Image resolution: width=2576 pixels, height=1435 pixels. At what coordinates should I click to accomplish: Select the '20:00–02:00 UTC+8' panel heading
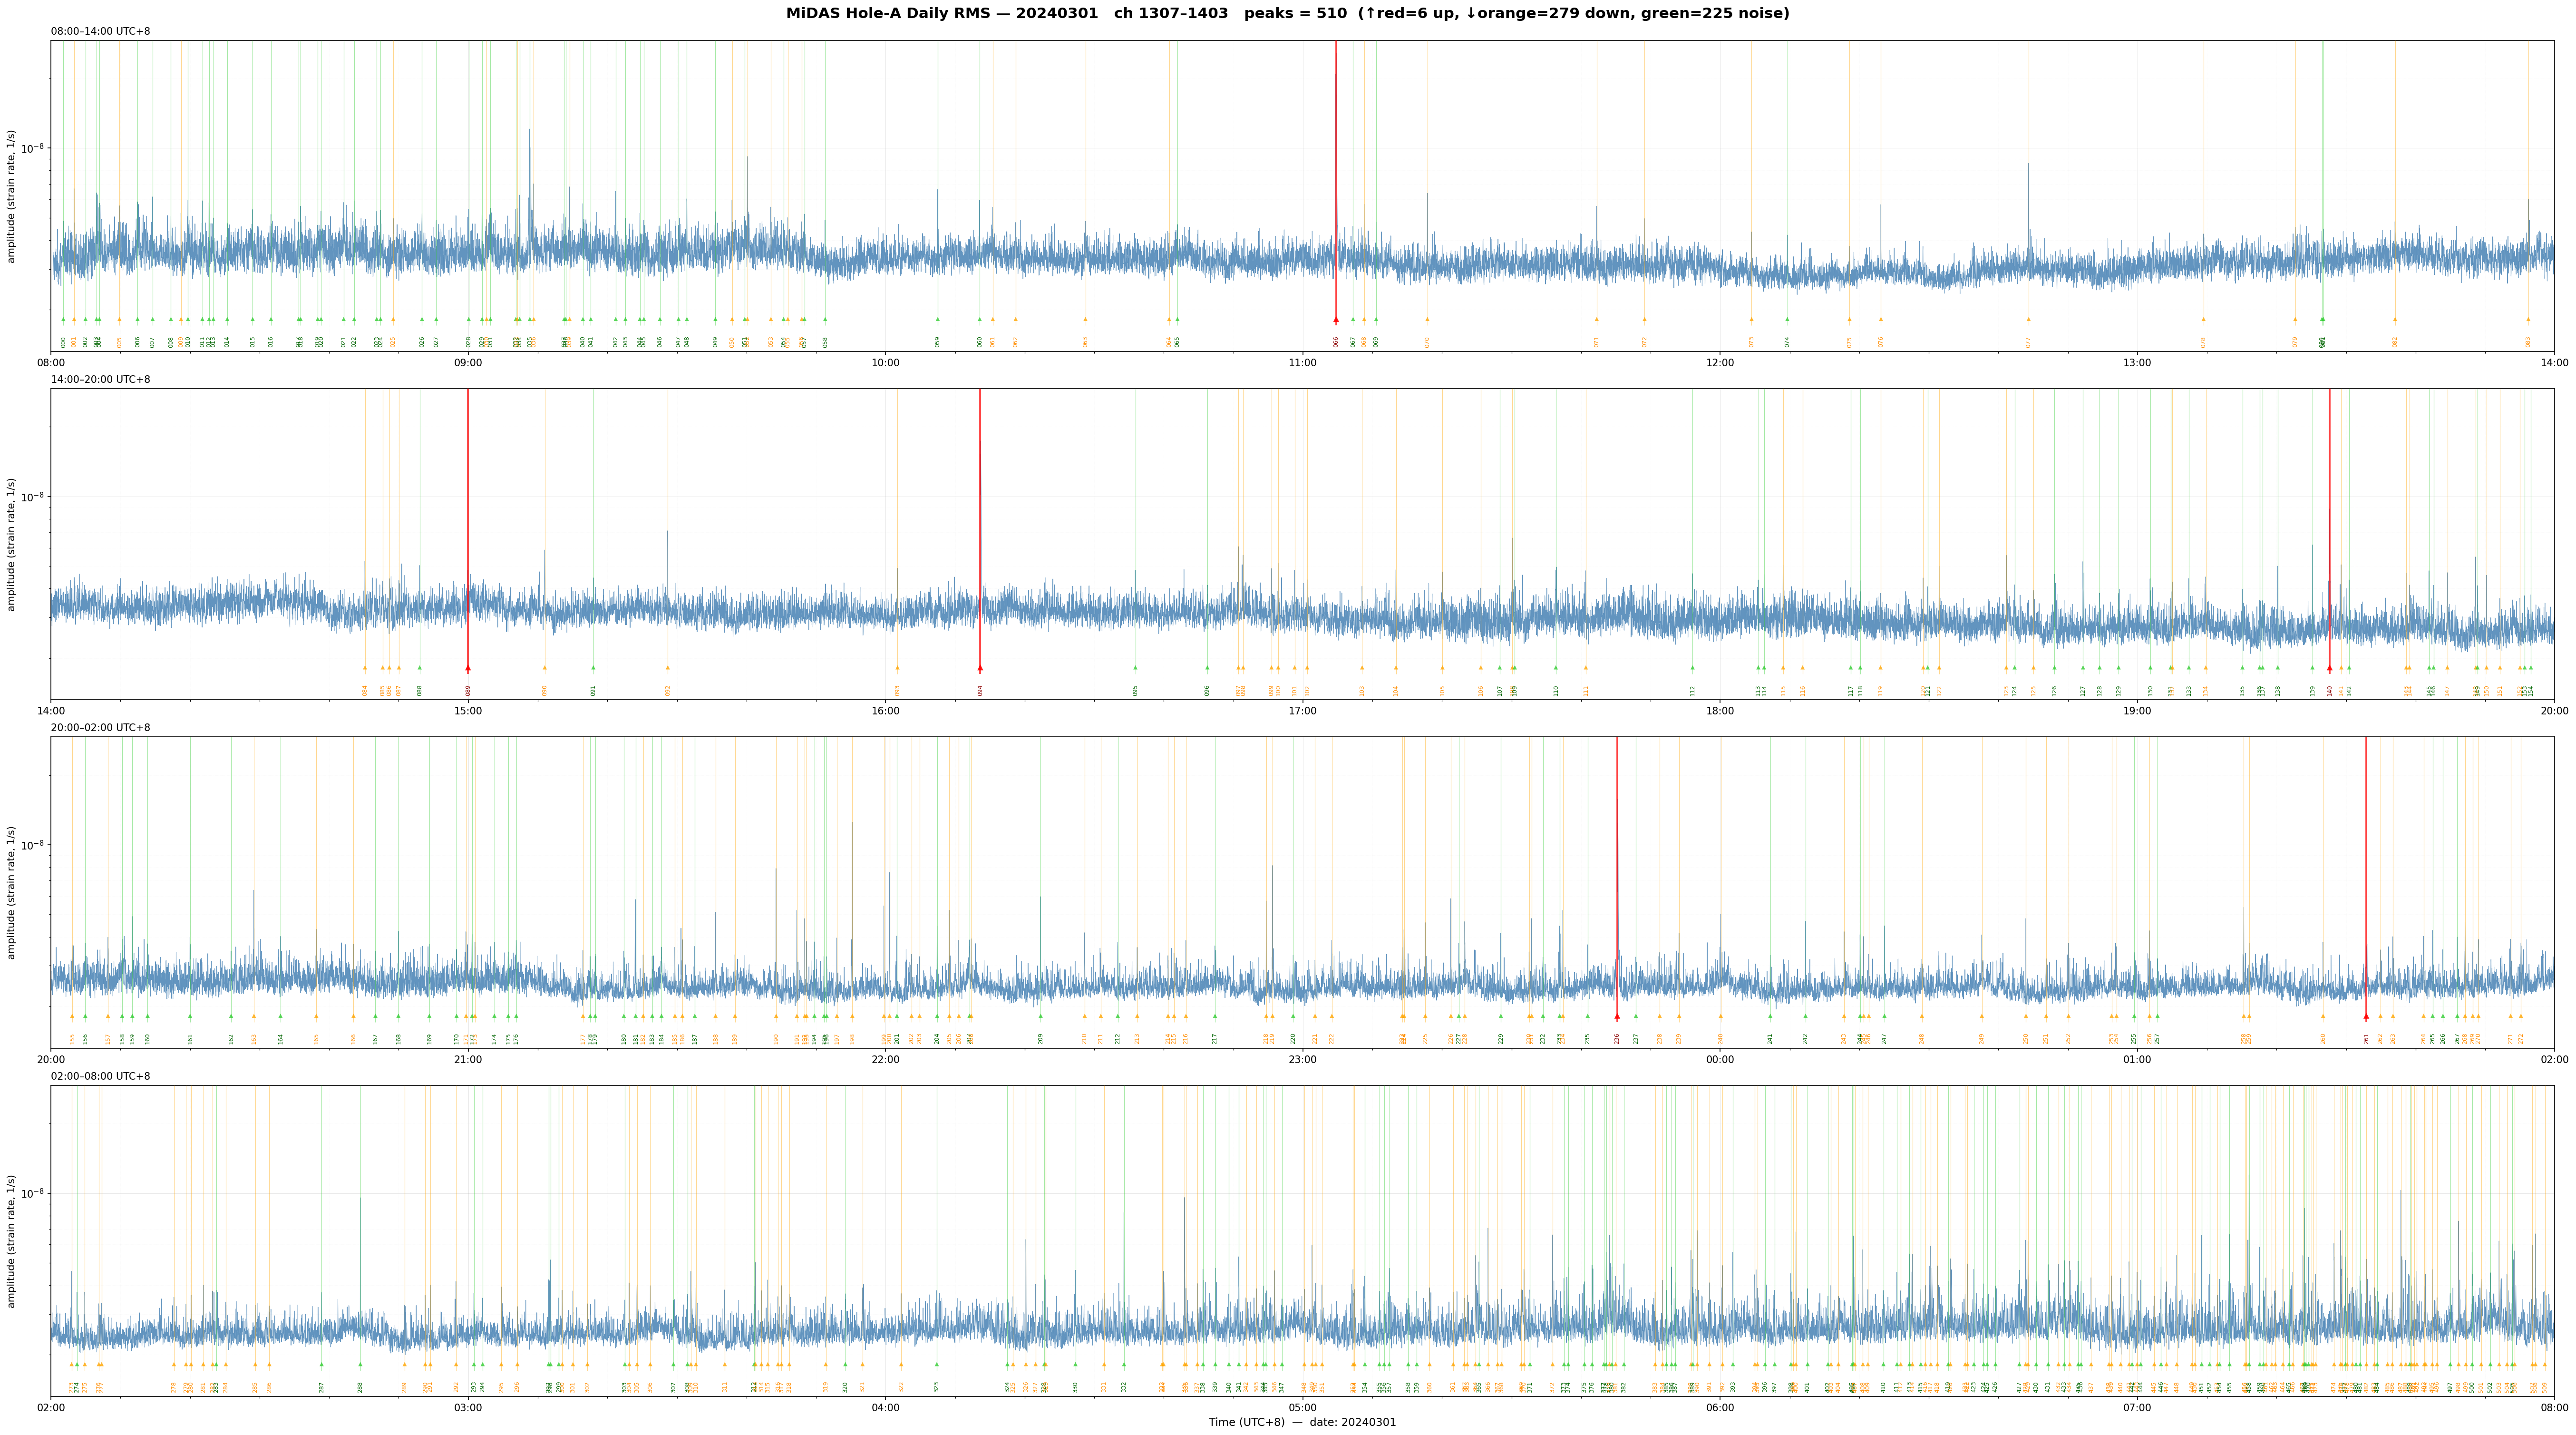(x=101, y=728)
